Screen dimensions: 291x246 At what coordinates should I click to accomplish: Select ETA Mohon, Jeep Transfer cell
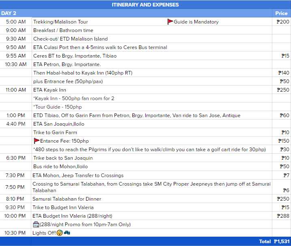click(x=151, y=175)
